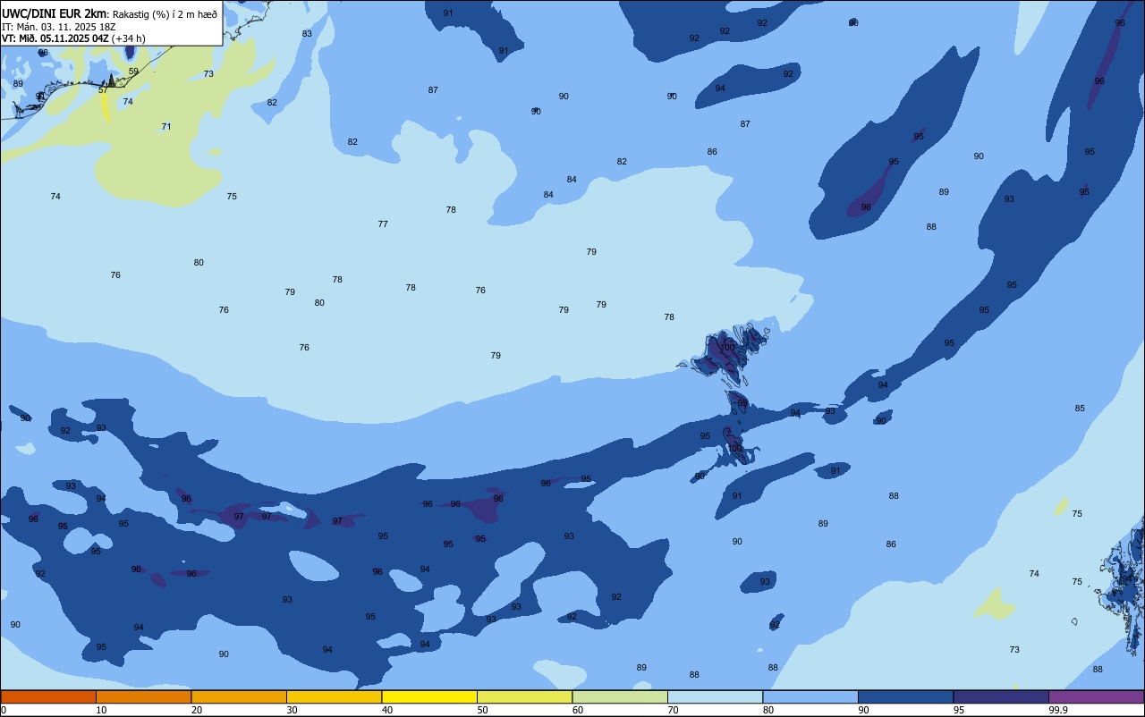The height and width of the screenshot is (717, 1145).
Task: Click the legend tick label 40
Action: click(387, 710)
